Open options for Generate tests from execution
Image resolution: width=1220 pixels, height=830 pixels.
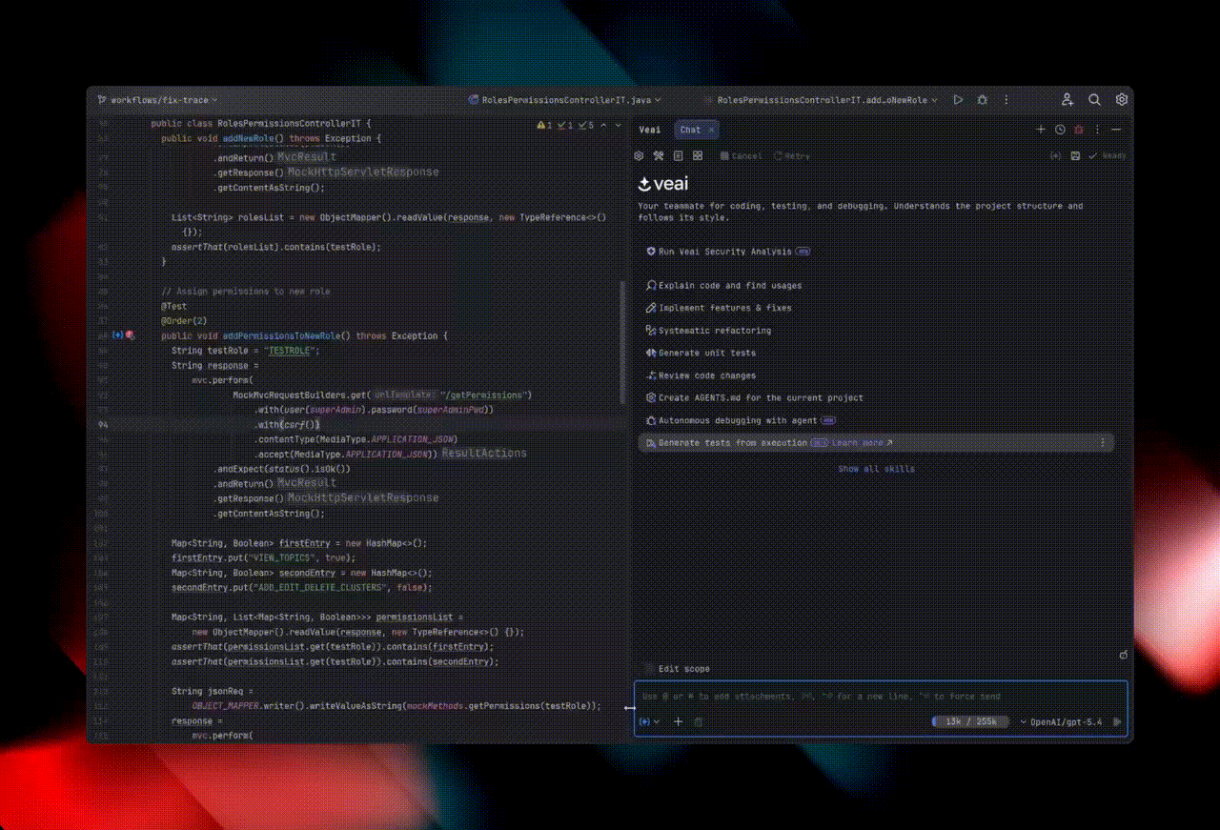pos(1103,442)
